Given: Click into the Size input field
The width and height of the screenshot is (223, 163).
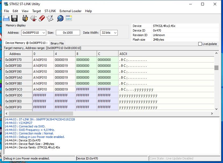Looking at the screenshot, I should [x=68, y=33].
